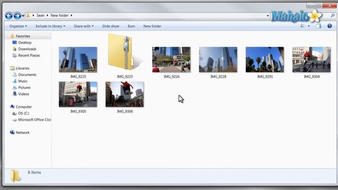
Task: Open the Pictures library
Action: (x=24, y=88)
